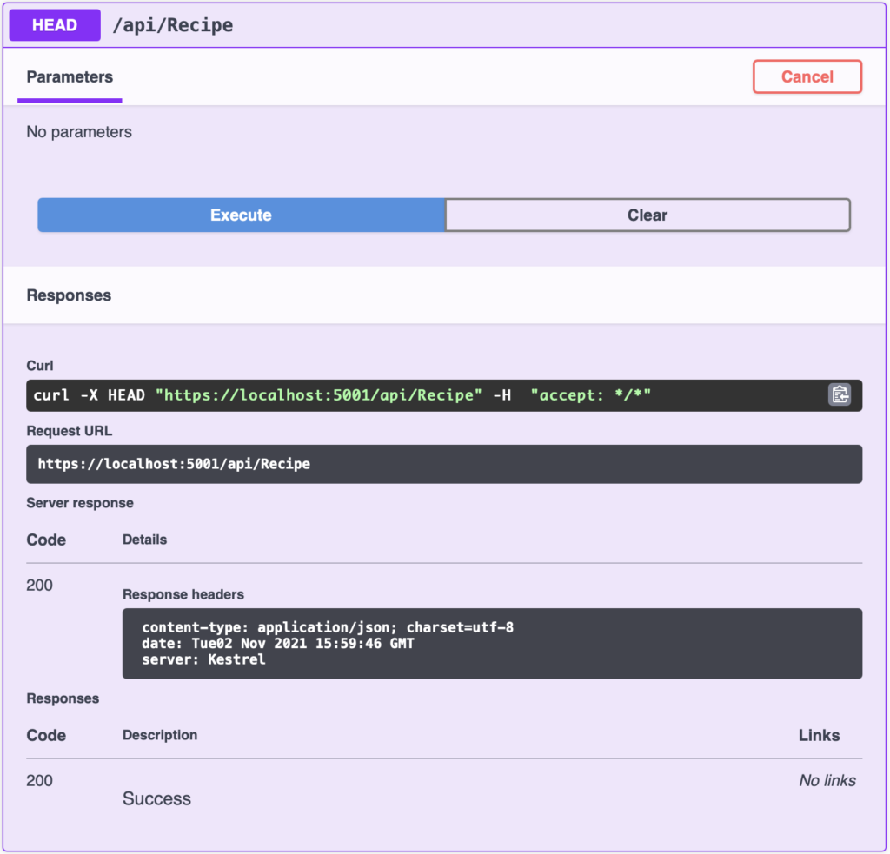Select the response headers block
Screen dimensions: 890x854
[x=493, y=643]
